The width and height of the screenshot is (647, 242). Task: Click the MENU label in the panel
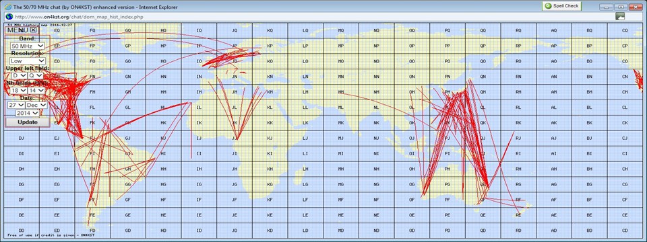[18, 30]
